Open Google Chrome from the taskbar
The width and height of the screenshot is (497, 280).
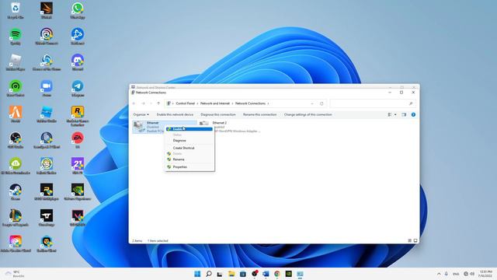[277, 274]
